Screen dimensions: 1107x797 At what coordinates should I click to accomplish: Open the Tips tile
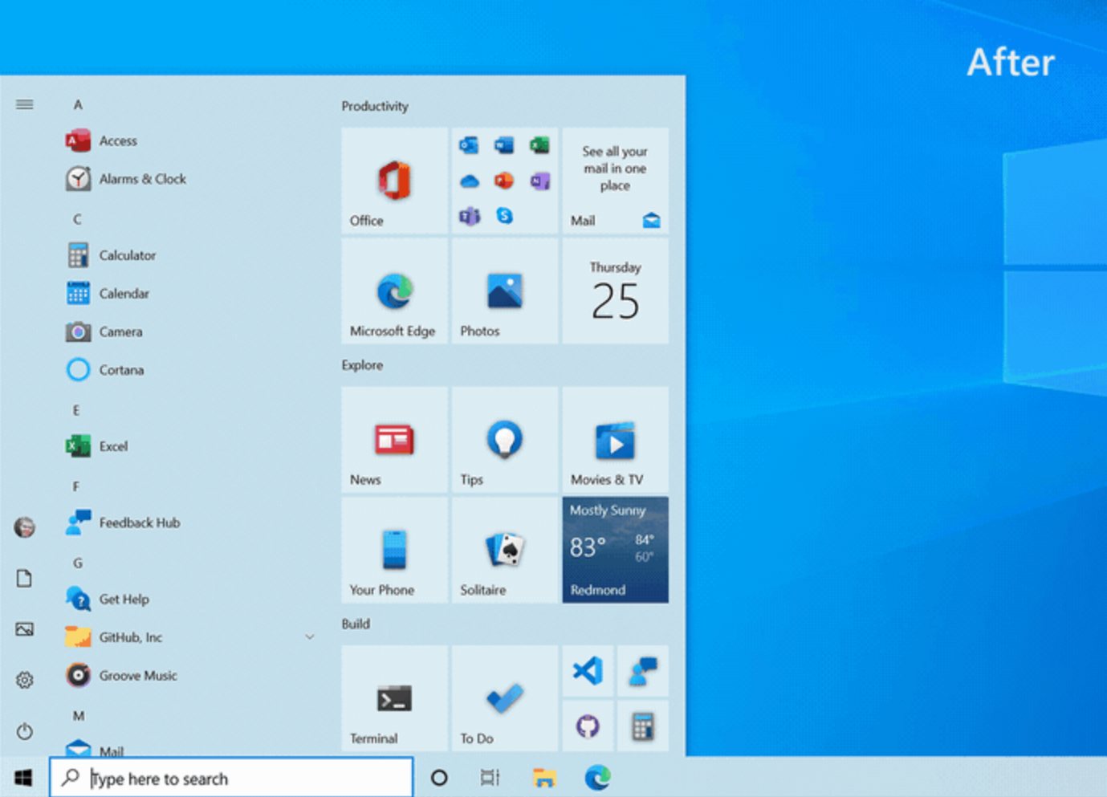point(504,440)
